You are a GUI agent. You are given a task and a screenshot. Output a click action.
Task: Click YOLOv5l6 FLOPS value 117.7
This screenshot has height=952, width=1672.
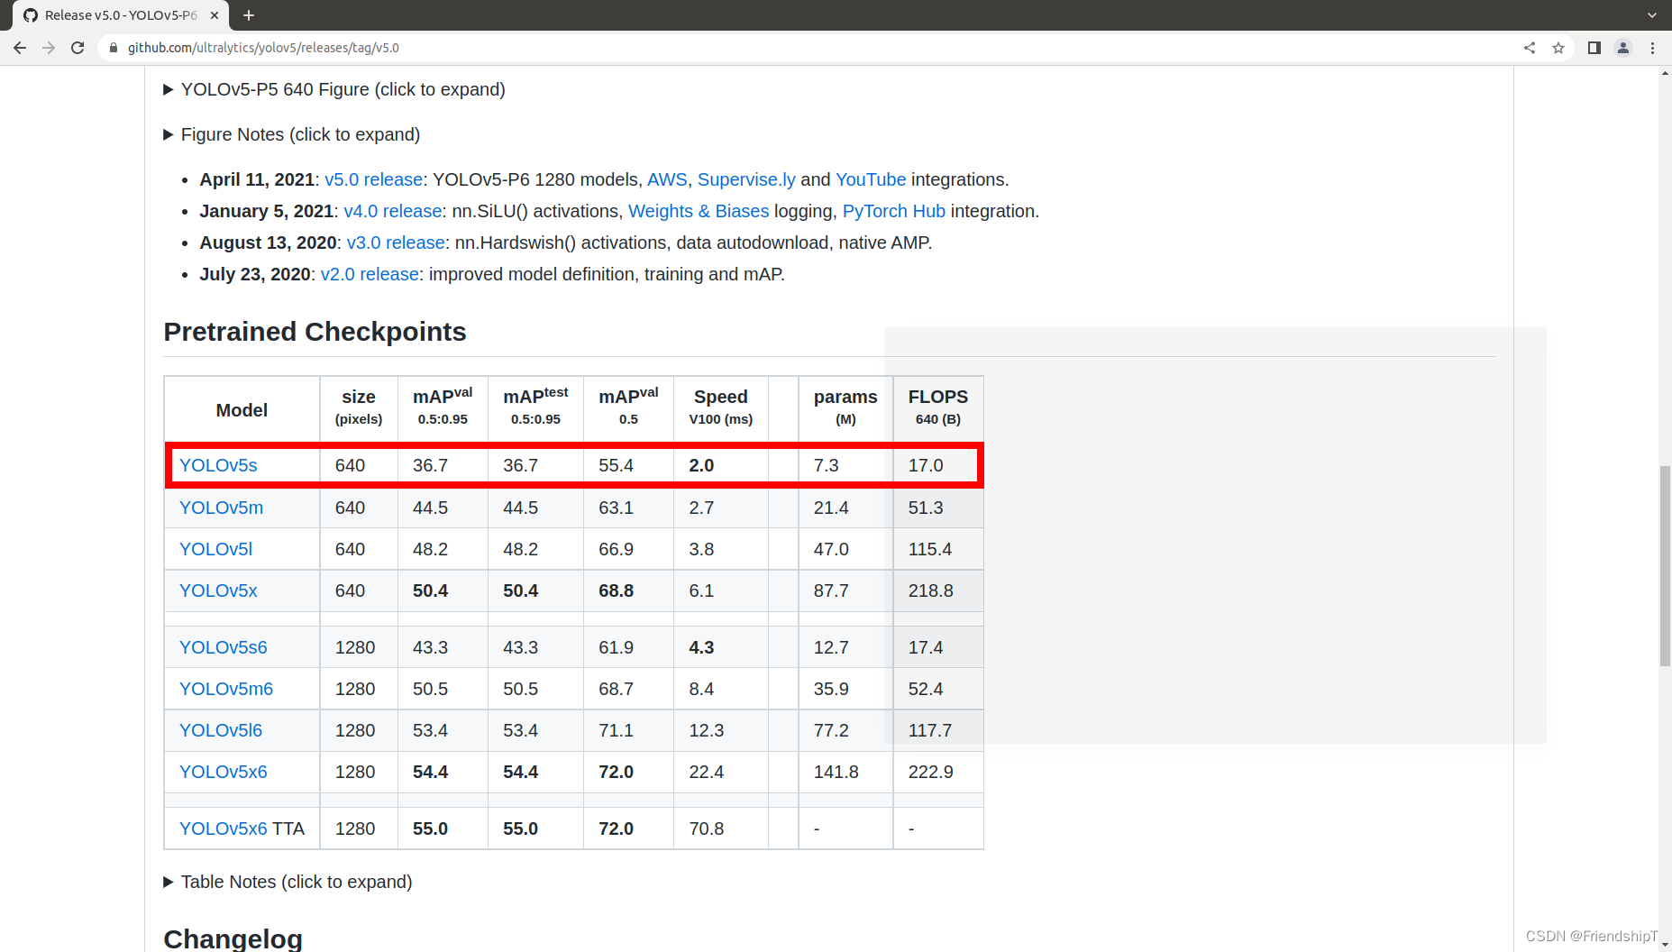[x=930, y=730]
